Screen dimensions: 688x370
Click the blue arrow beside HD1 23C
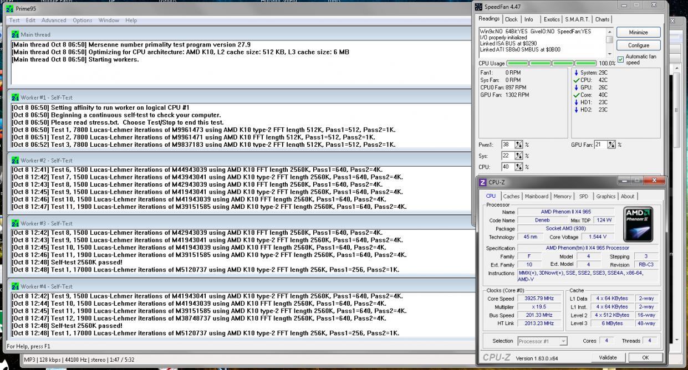577,102
